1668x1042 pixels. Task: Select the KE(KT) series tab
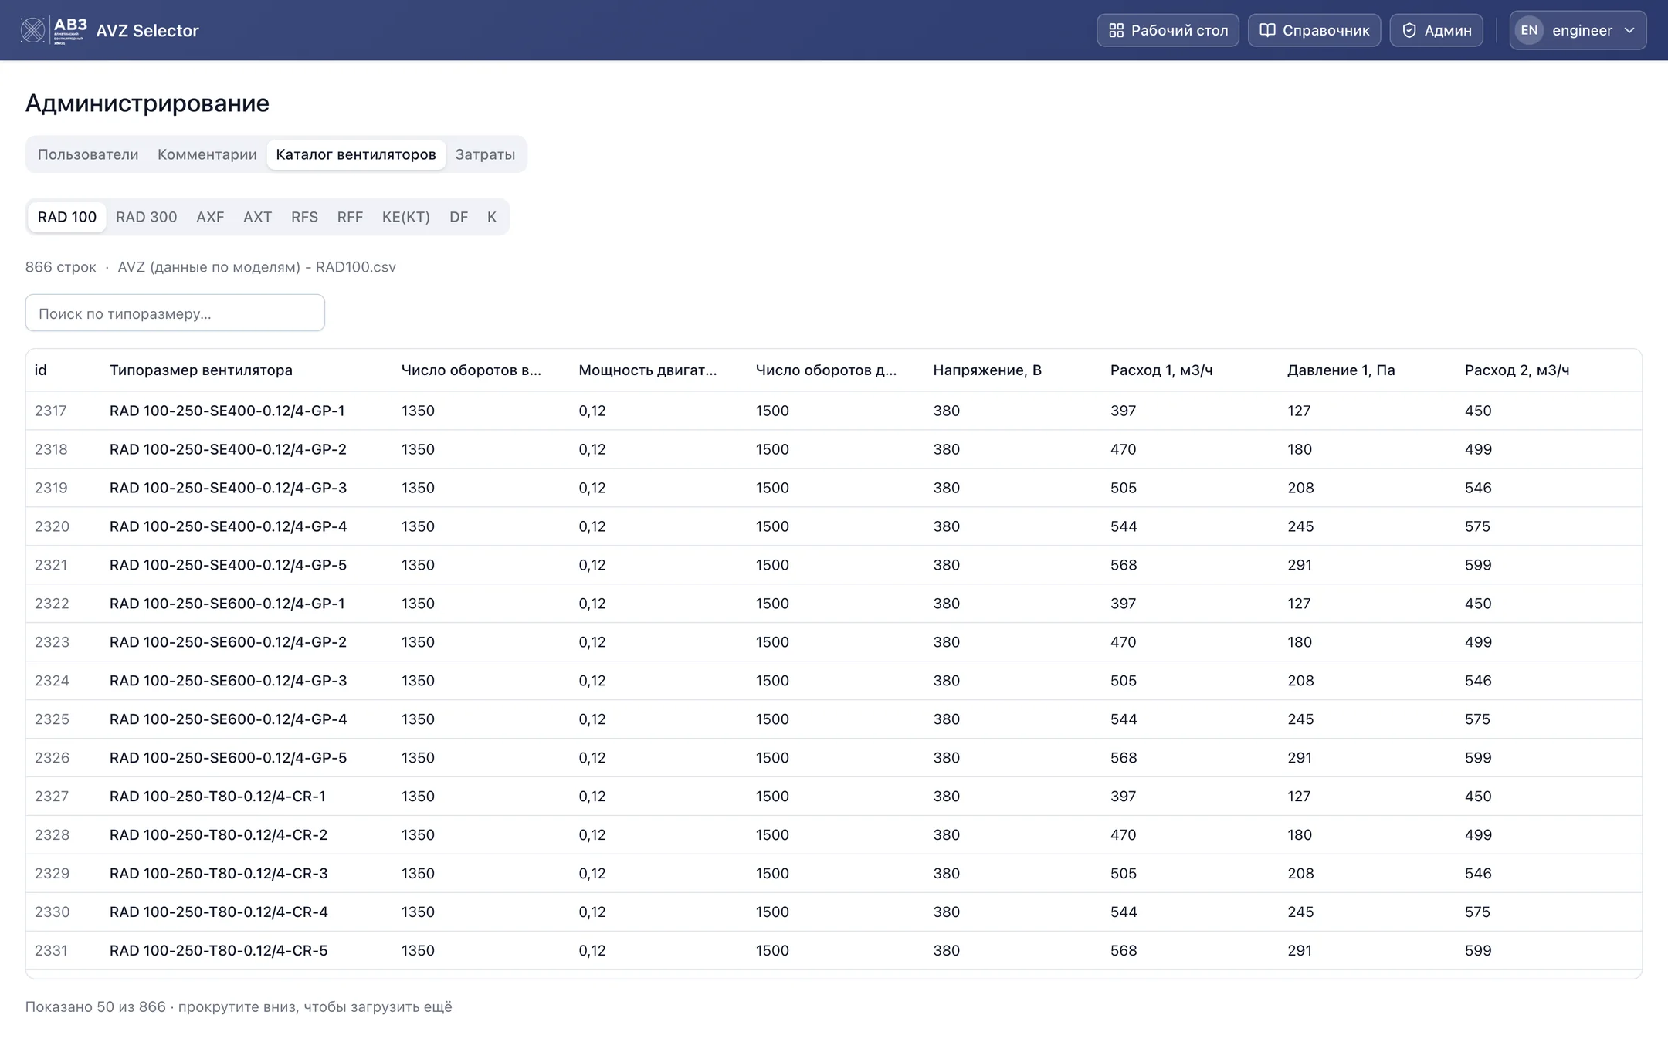point(406,217)
